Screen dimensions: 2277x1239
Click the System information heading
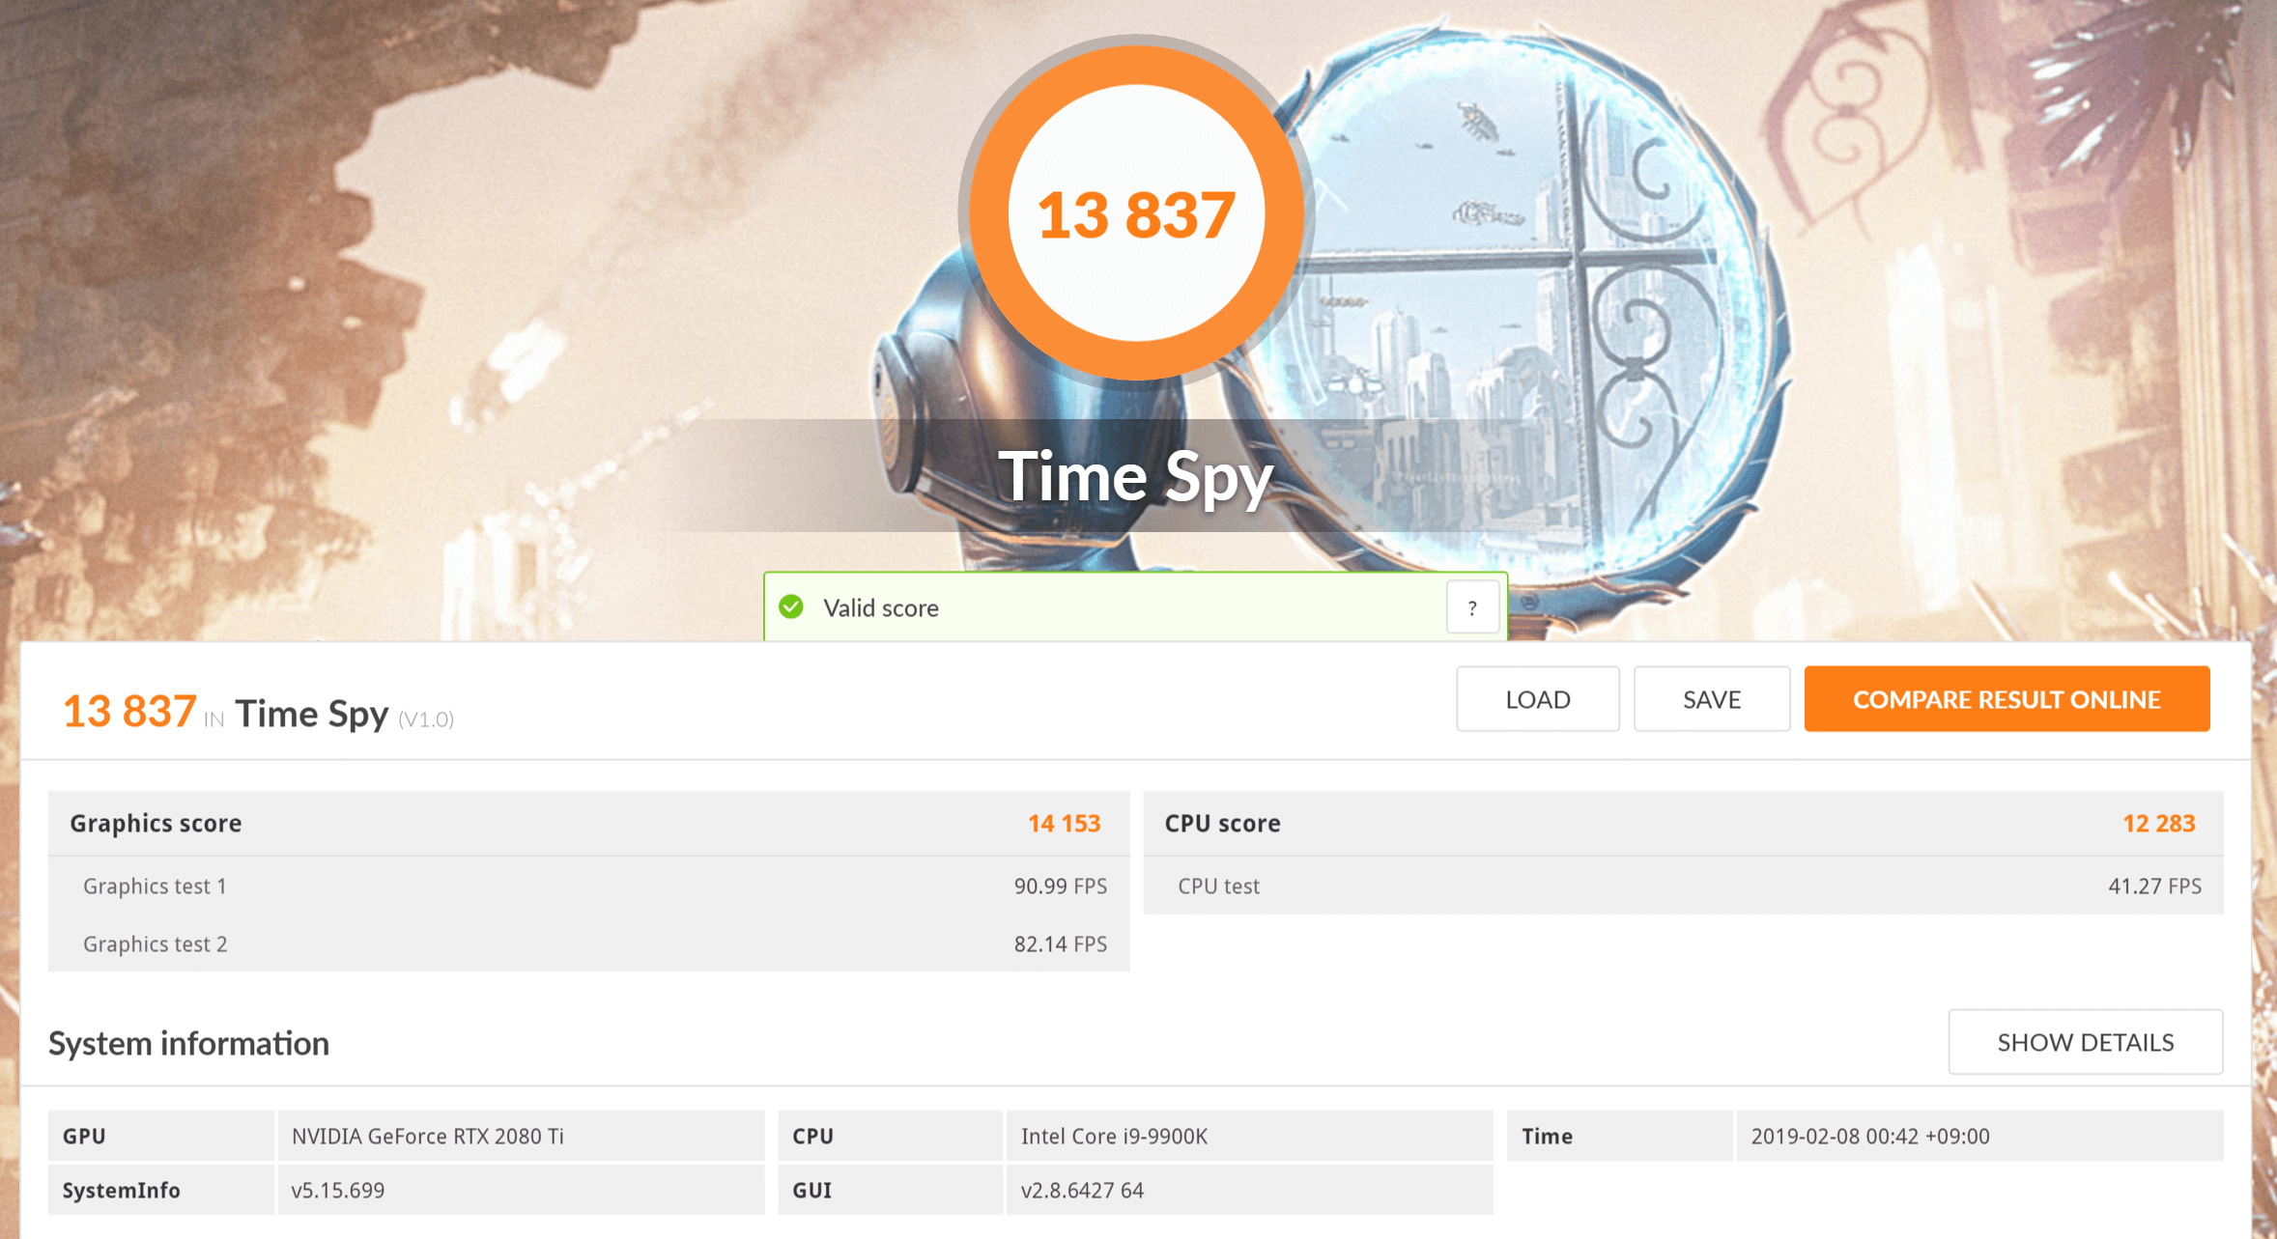coord(188,1044)
